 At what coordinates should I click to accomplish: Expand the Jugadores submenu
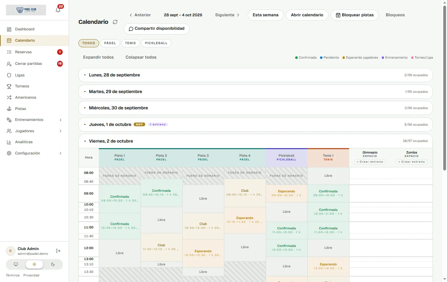[61, 131]
